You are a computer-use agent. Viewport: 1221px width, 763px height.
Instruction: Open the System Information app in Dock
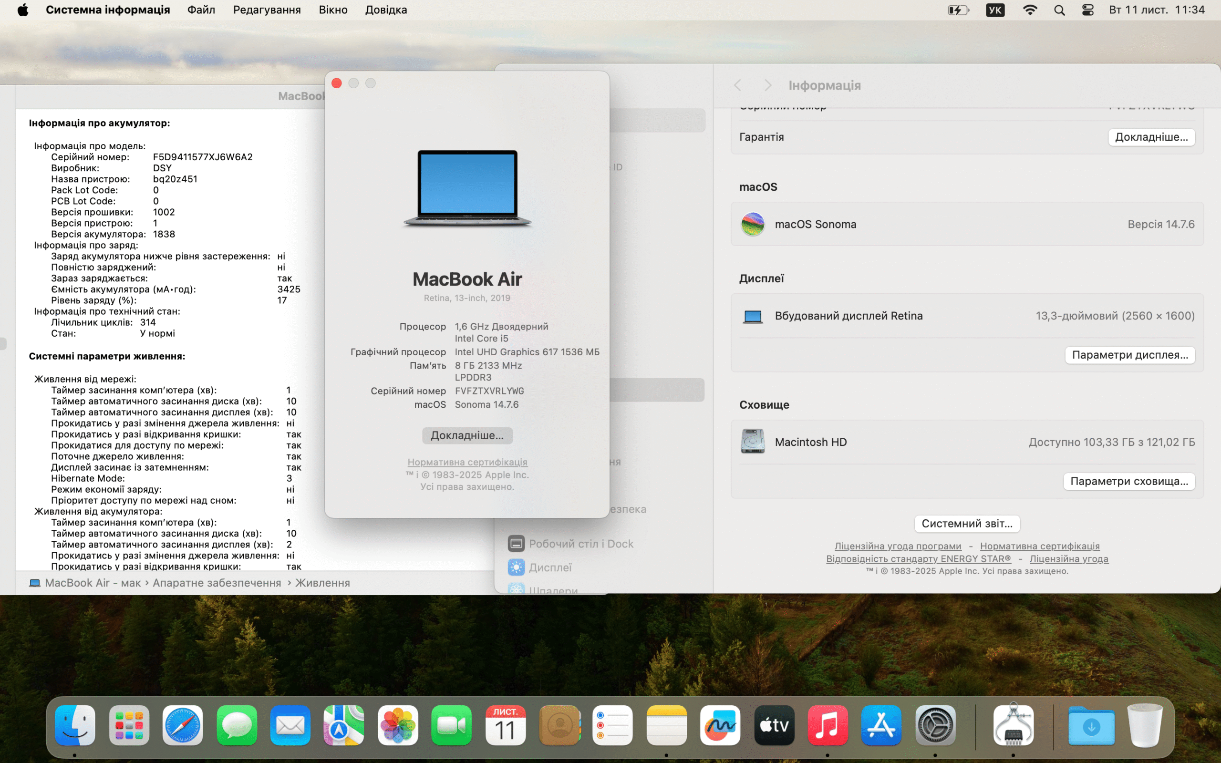[x=1013, y=726]
